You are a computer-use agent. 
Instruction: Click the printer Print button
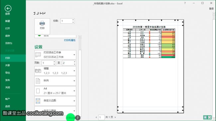click(42, 26)
